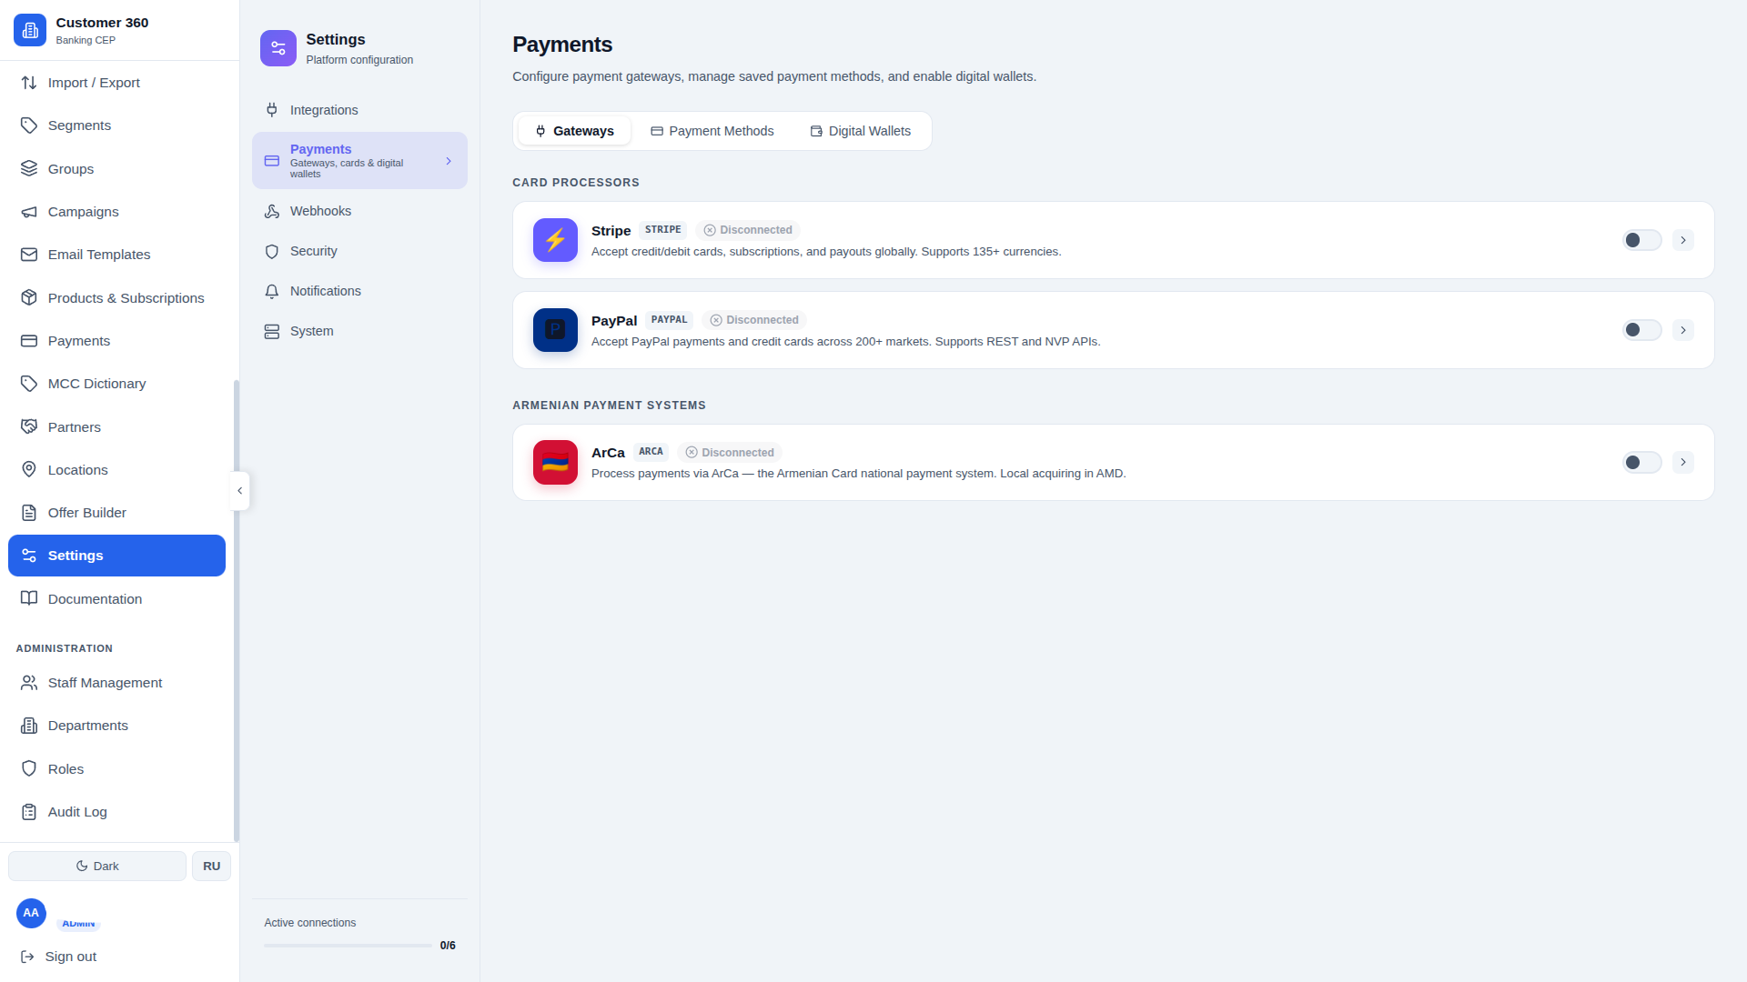Click the Email Templates envelope icon
1747x982 pixels.
(x=29, y=255)
